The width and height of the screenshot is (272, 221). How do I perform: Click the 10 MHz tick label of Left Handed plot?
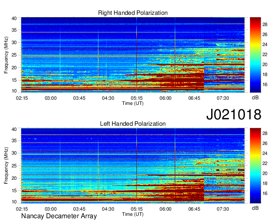pos(14,202)
